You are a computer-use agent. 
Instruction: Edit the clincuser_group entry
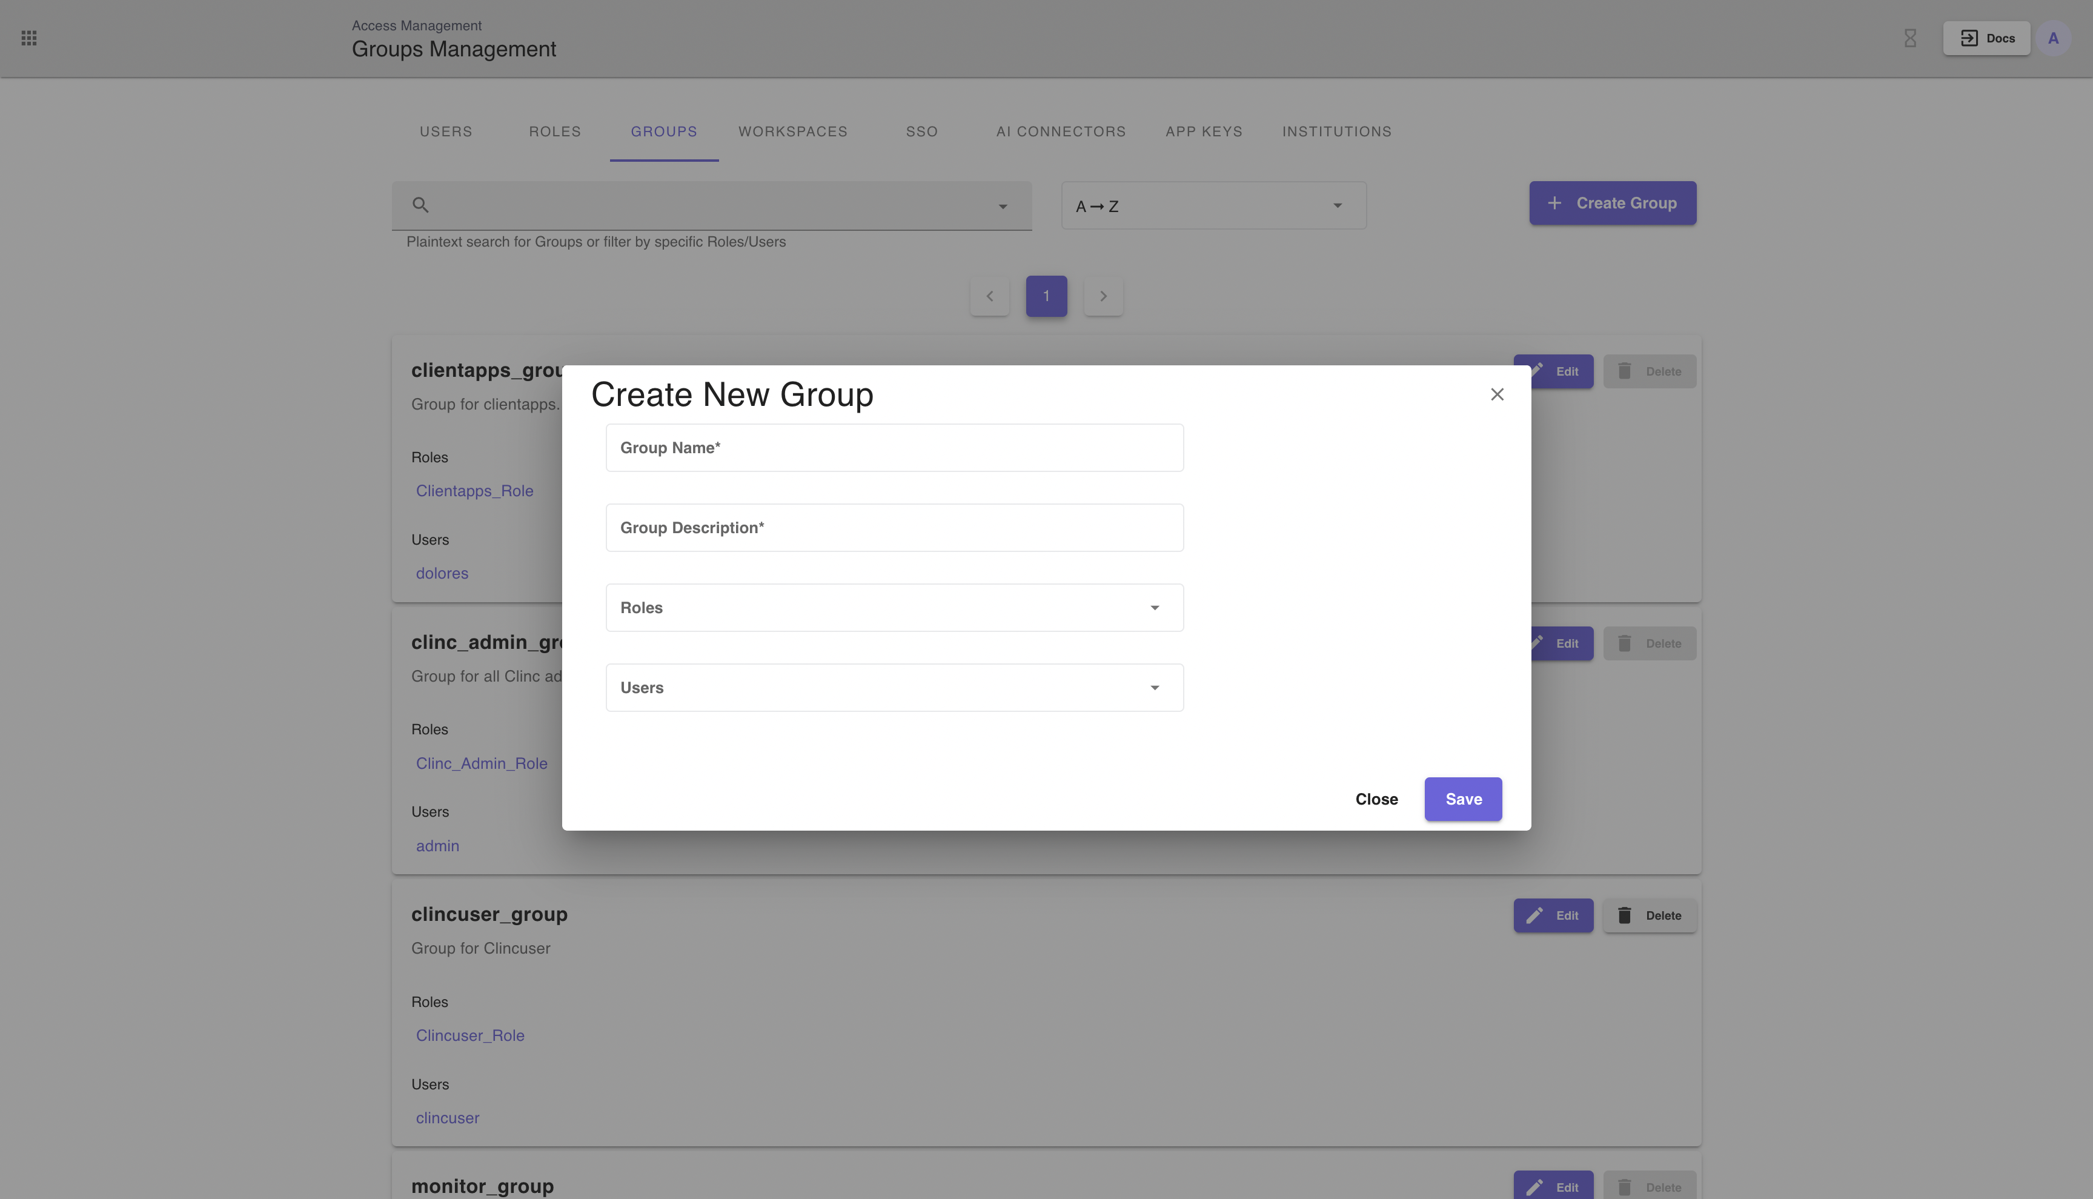(x=1554, y=915)
